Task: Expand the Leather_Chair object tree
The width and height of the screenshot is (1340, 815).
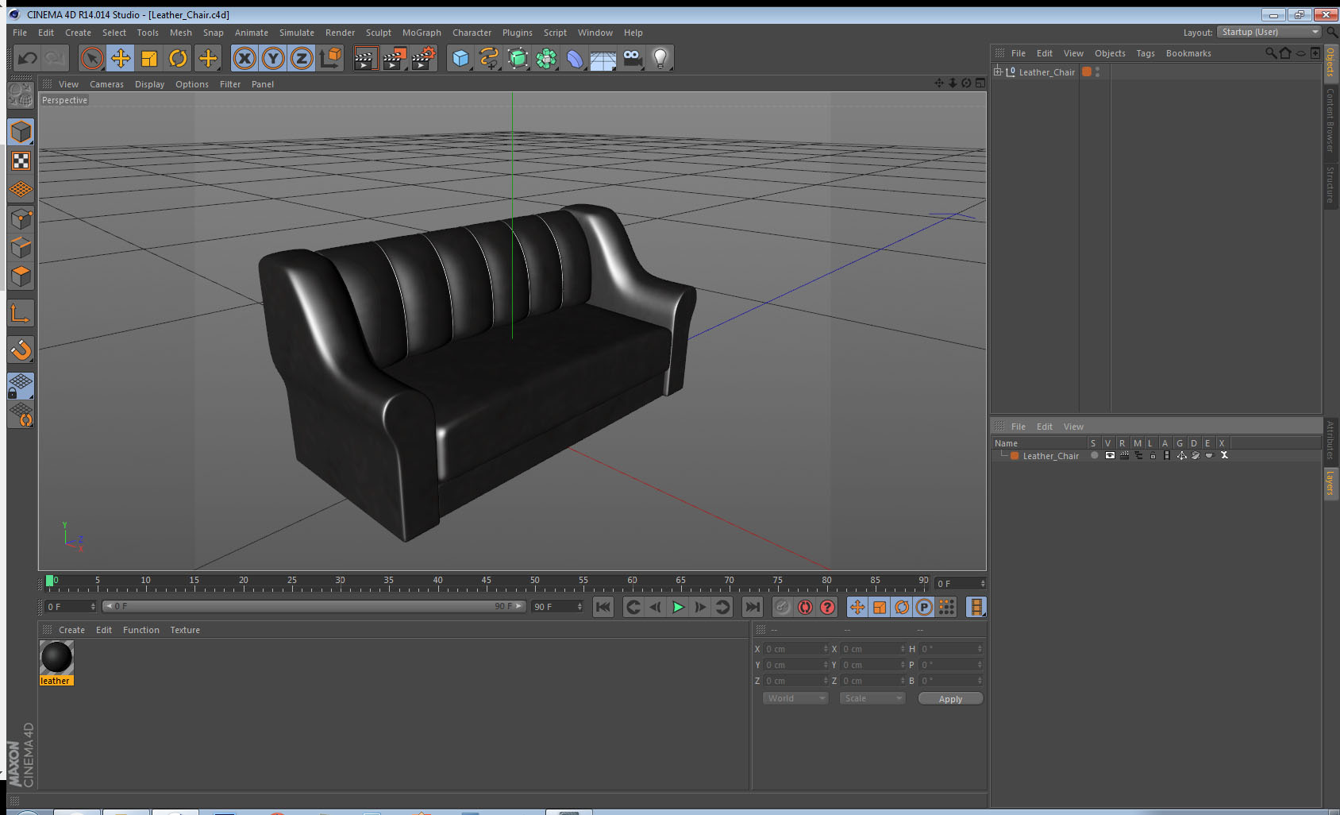Action: tap(998, 71)
